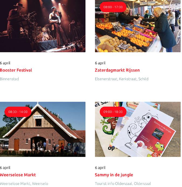Open the Sammy in de jungle title
The height and width of the screenshot is (187, 182).
click(114, 175)
